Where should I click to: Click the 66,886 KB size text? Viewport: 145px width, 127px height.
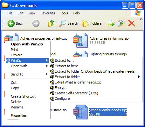(97, 43)
